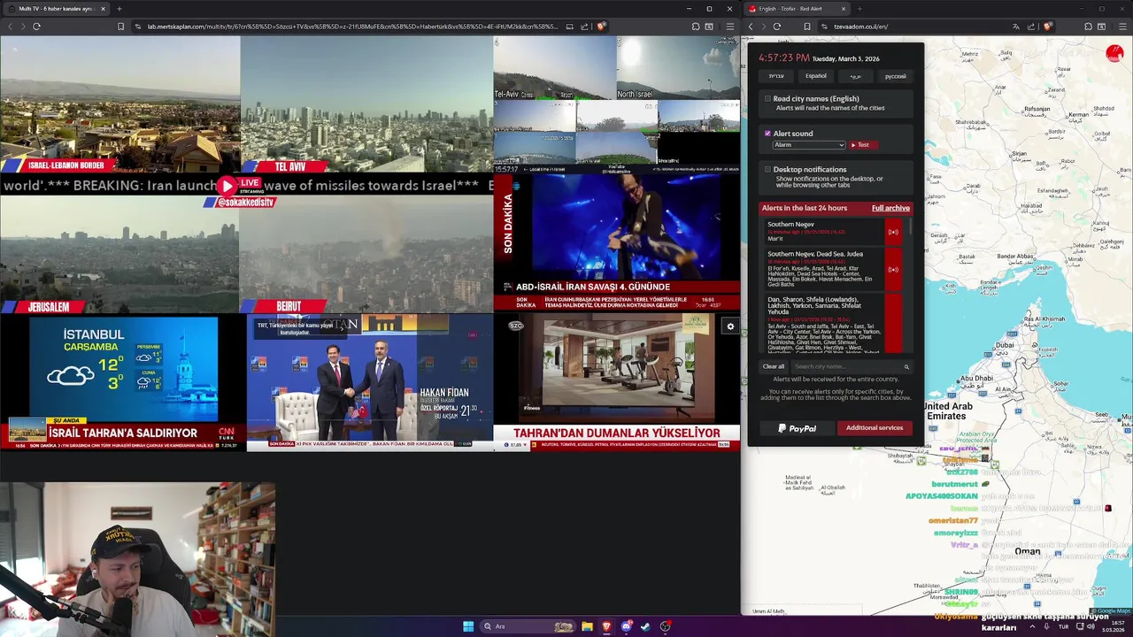Click share icon in Red Alert address bar
Screen dimensions: 1133x637
click(x=1031, y=27)
